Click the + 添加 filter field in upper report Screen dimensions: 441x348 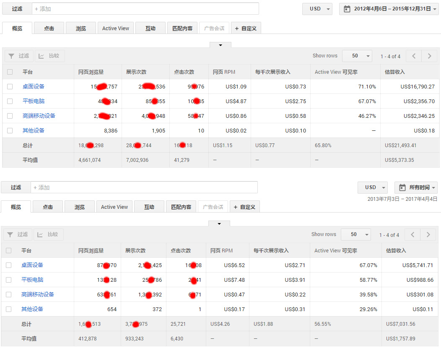coord(145,9)
